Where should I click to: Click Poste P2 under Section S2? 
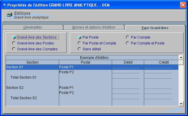tap(66, 93)
